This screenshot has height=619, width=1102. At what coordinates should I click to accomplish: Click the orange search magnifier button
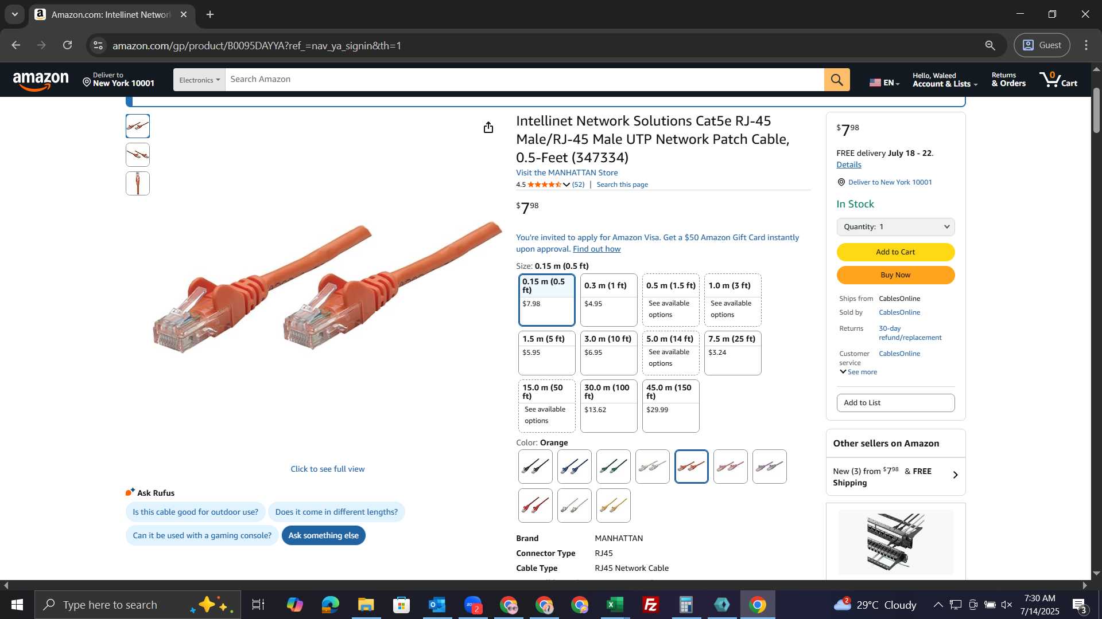point(837,80)
